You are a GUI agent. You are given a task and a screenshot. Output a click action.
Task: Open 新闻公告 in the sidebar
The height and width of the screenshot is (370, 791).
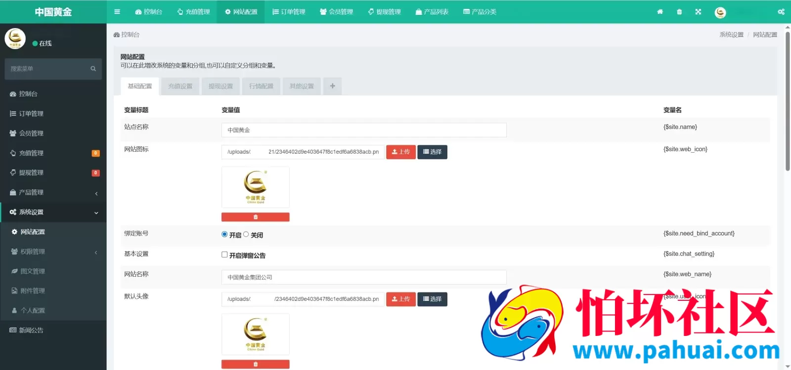tap(53, 330)
